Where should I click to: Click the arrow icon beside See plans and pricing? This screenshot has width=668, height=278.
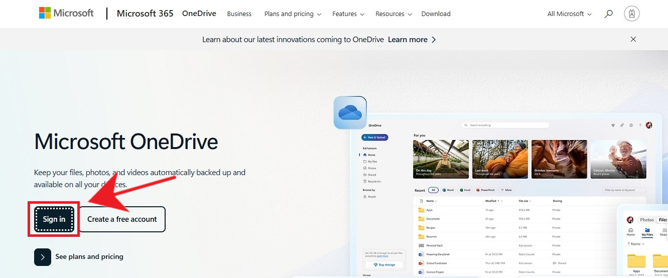click(x=43, y=257)
